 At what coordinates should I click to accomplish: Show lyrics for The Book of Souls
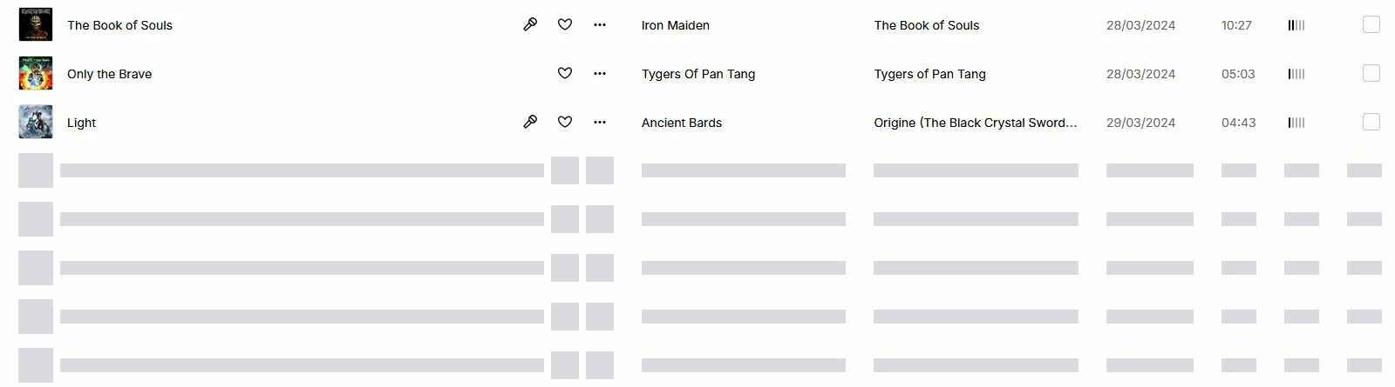[x=530, y=24]
